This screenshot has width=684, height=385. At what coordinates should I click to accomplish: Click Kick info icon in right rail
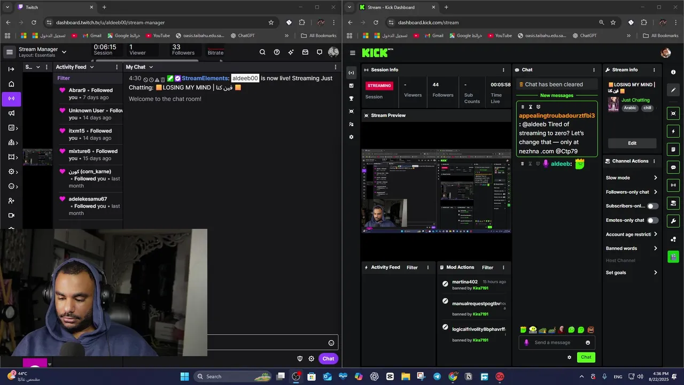point(673,72)
